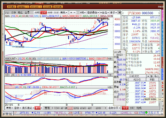Switch to the 30分 minute period

pyautogui.click(x=56, y=13)
